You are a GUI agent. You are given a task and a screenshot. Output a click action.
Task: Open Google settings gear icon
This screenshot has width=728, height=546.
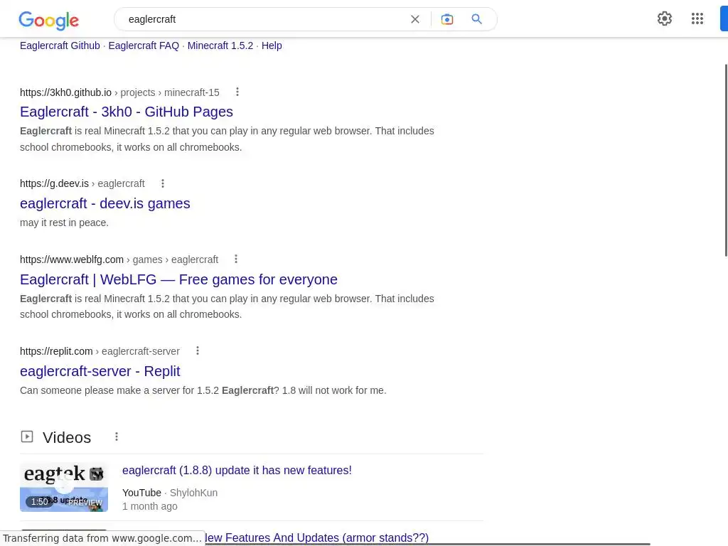click(665, 18)
